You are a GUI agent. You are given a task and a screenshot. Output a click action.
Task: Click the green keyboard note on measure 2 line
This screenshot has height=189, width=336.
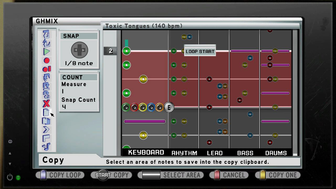tap(126, 51)
